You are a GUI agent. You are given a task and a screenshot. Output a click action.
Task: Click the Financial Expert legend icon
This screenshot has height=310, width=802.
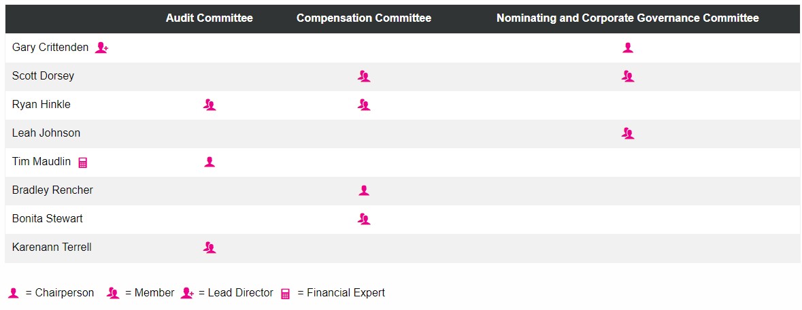click(285, 294)
